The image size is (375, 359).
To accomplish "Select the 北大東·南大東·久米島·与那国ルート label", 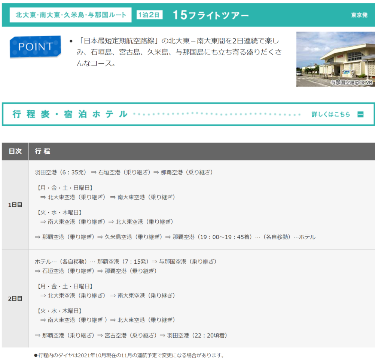I will pos(71,15).
